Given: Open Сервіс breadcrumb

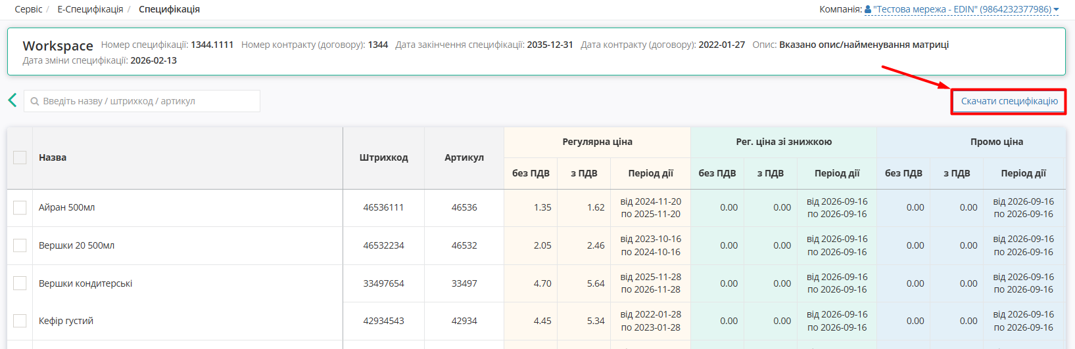Looking at the screenshot, I should point(28,9).
